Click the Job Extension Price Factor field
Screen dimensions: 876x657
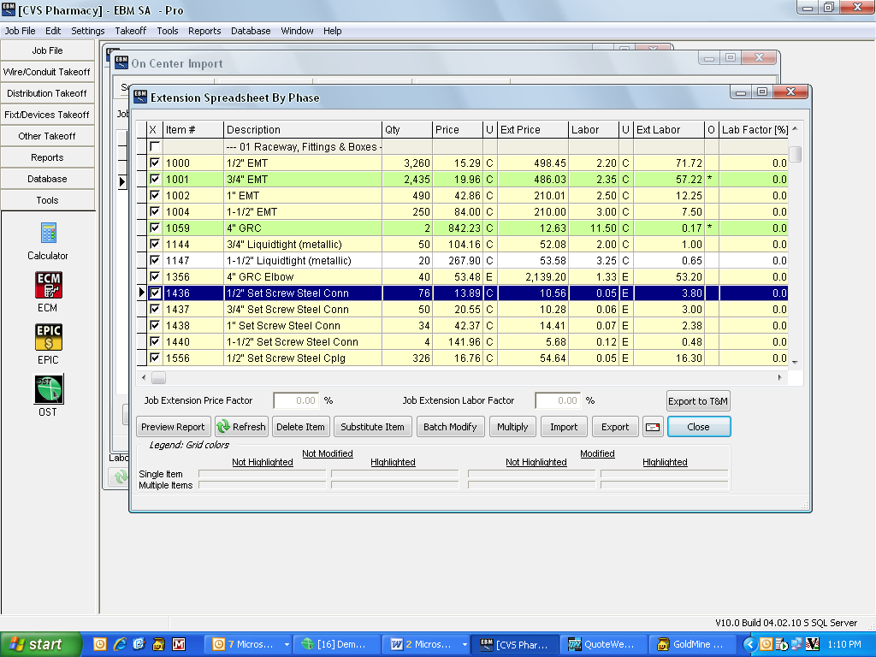pos(296,400)
